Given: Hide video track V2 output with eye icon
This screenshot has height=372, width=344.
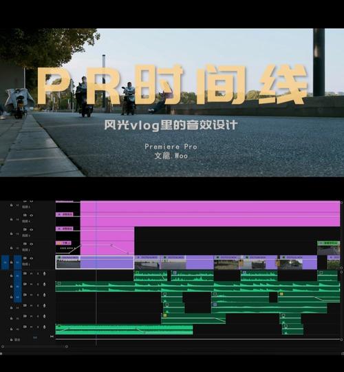Looking at the screenshot, I should coord(31,244).
